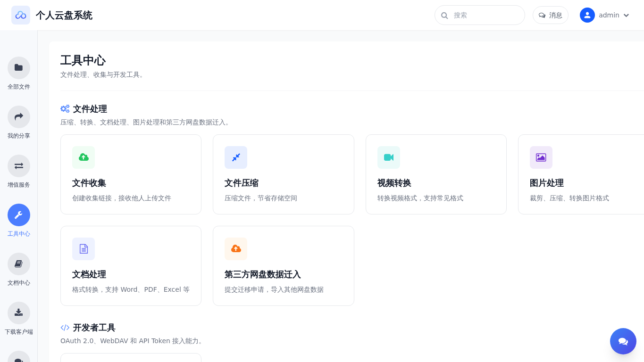Viewport: 644px width, 362px height.
Task: Click the 文件收集 green cloud upload icon
Action: [x=84, y=157]
